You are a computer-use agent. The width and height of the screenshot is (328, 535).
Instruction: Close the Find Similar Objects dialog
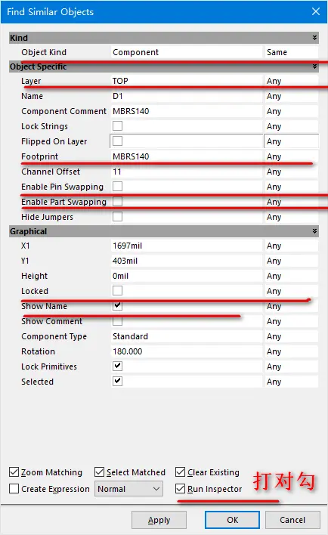[x=316, y=11]
